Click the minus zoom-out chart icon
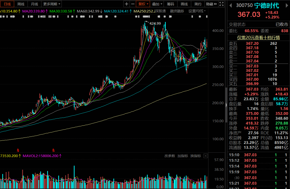The width and height of the screenshot is (290, 189). [x=133, y=4]
